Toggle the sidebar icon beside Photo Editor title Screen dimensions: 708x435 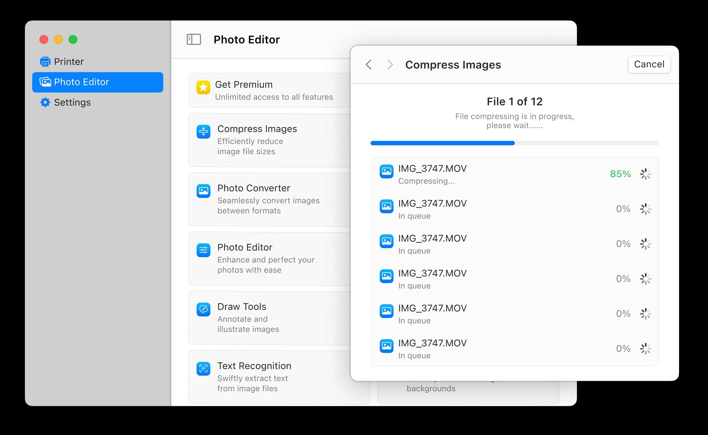(194, 39)
